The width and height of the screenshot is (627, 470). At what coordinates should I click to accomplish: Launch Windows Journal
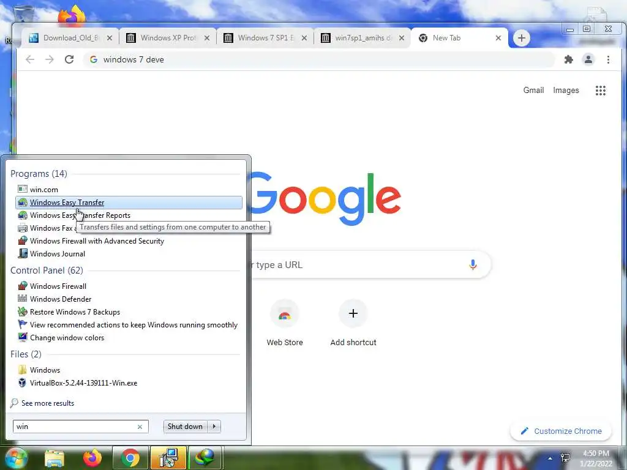(x=57, y=253)
